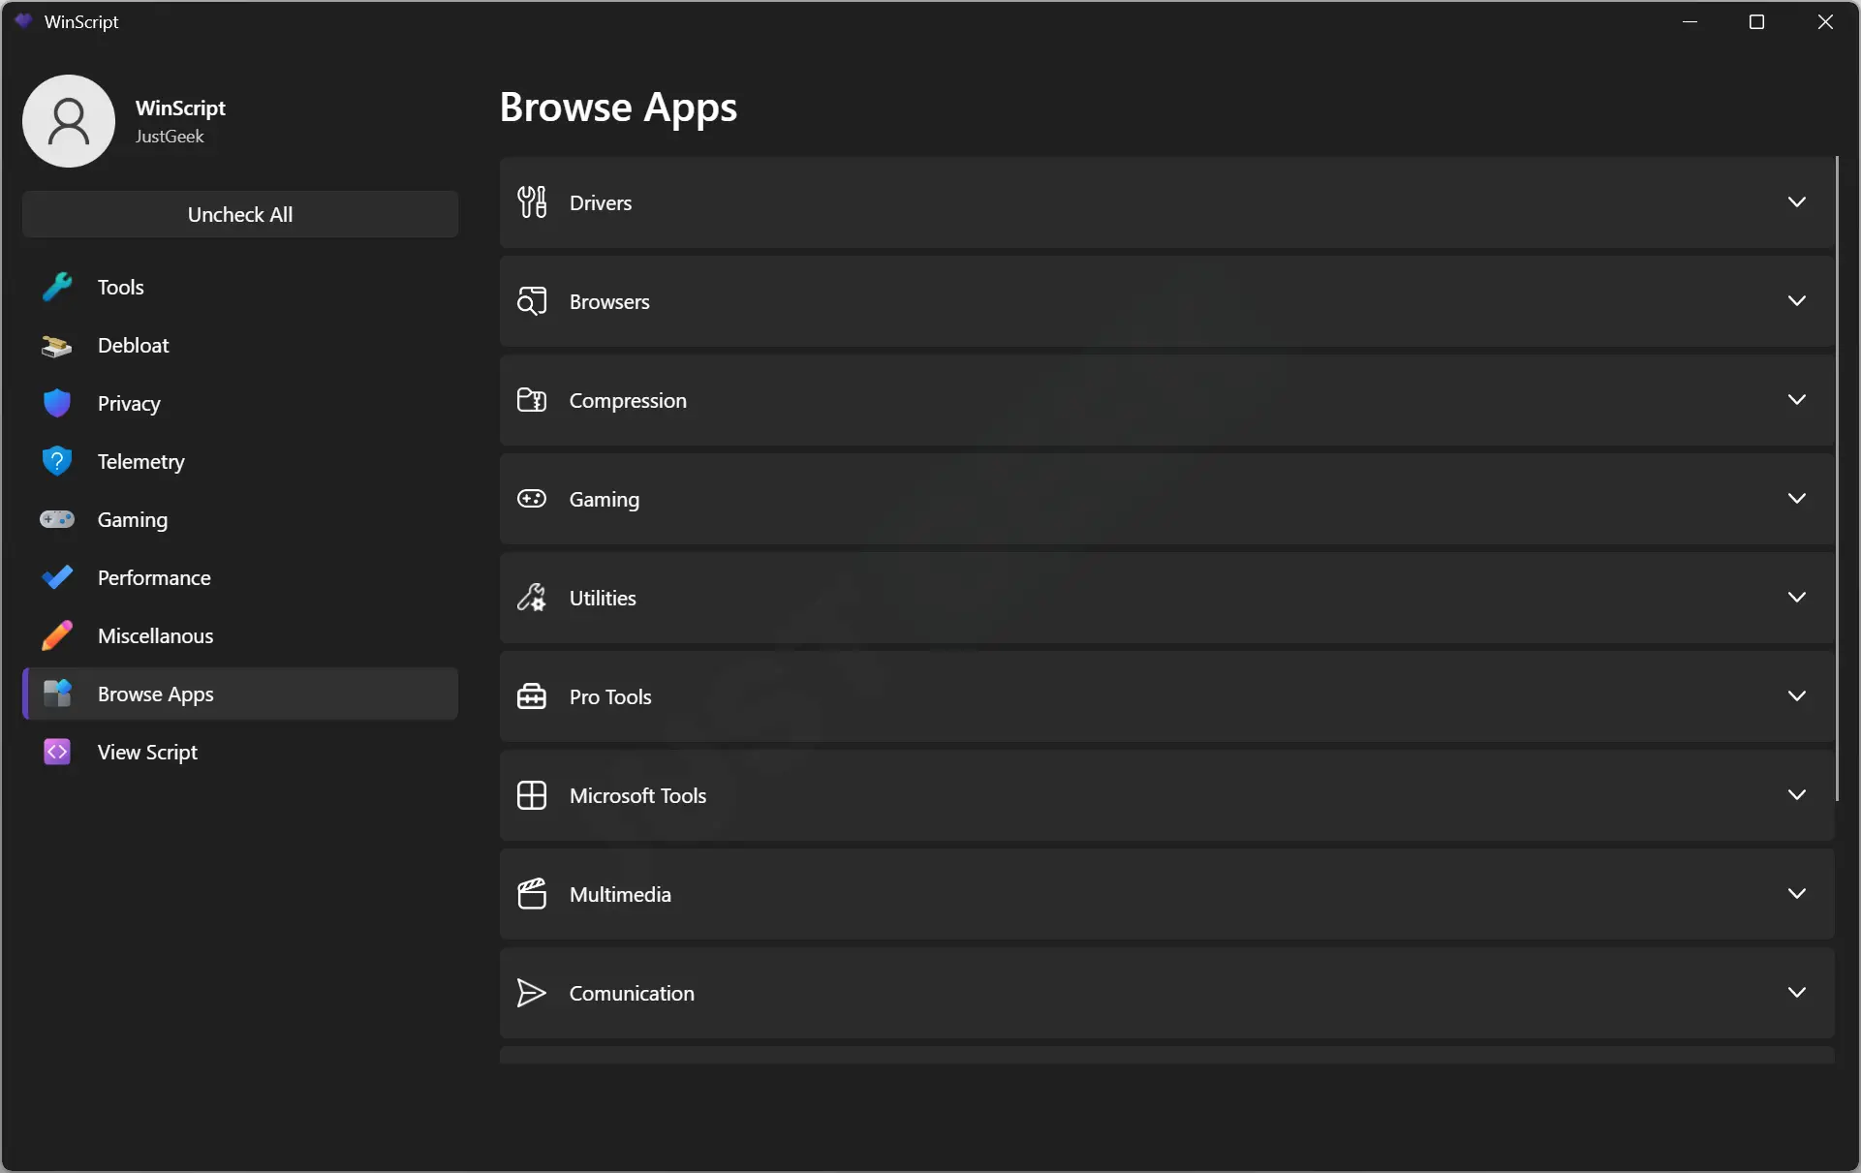Switch to the Telemetry page

[x=240, y=461]
